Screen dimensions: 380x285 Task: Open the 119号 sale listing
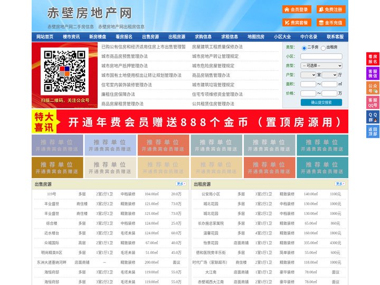pos(52,194)
